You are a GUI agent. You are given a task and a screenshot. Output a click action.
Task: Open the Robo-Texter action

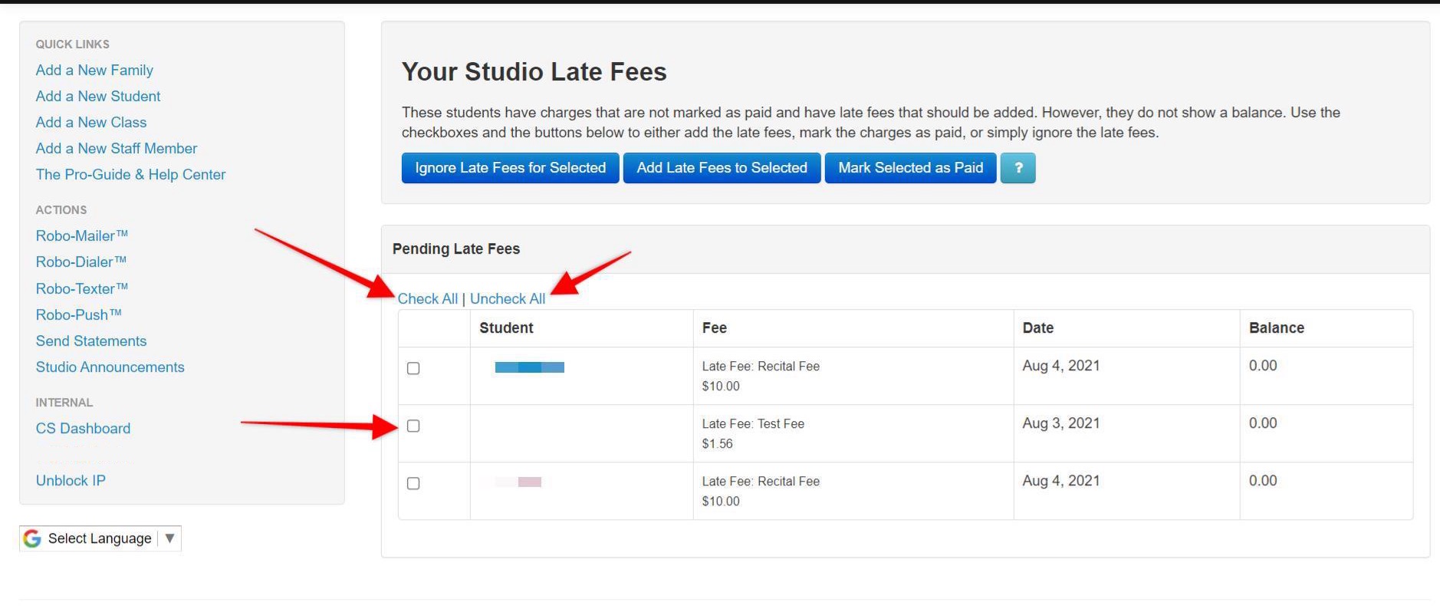coord(81,289)
